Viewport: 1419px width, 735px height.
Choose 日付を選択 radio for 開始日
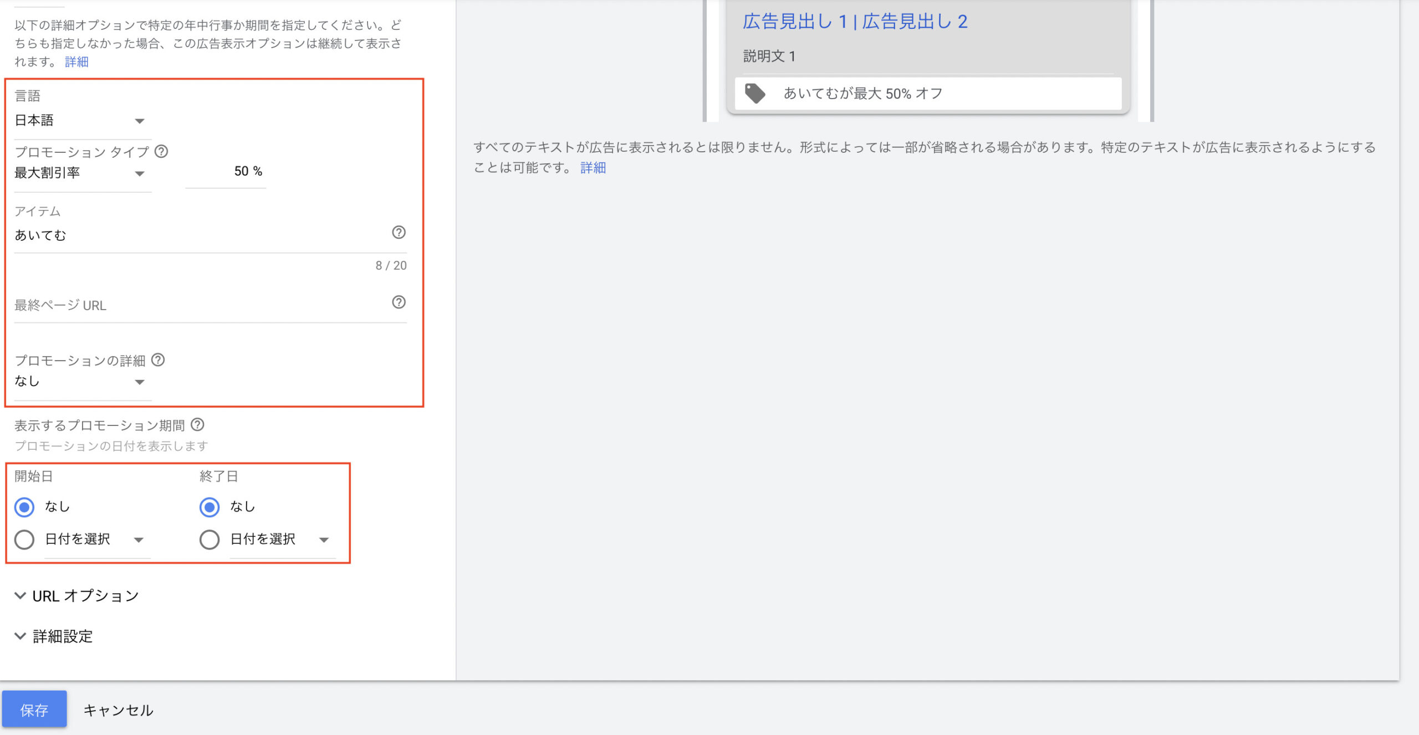[24, 539]
